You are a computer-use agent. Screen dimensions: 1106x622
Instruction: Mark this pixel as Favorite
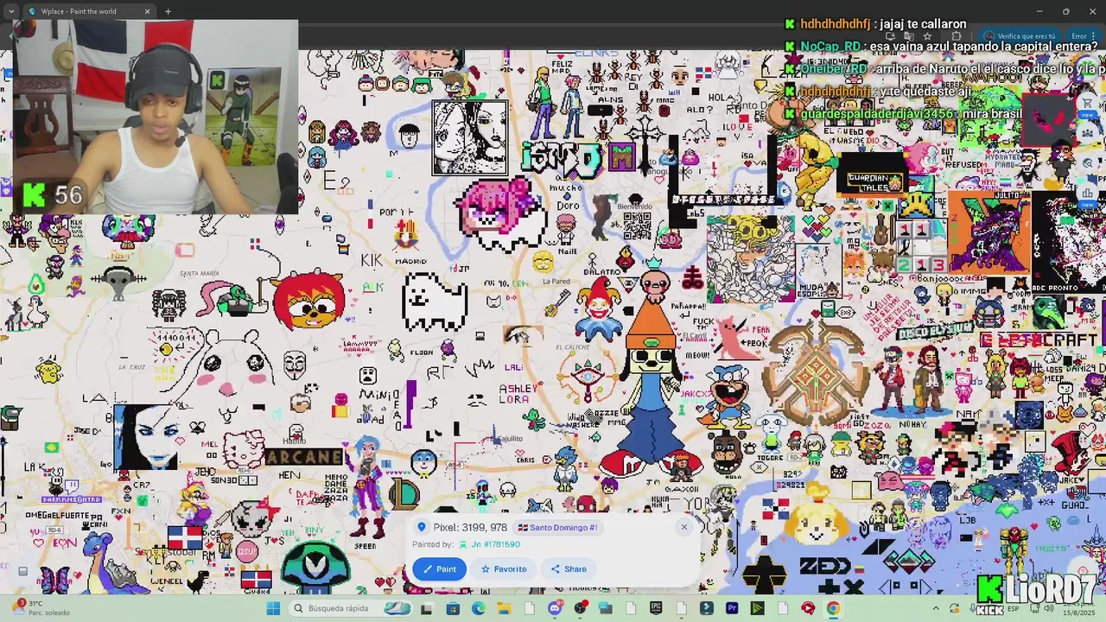[x=504, y=569]
